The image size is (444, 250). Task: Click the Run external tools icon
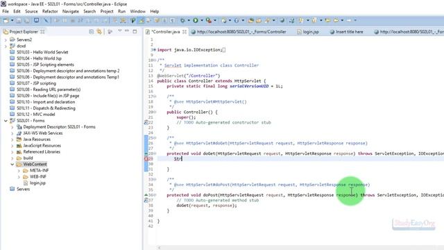[209, 20]
